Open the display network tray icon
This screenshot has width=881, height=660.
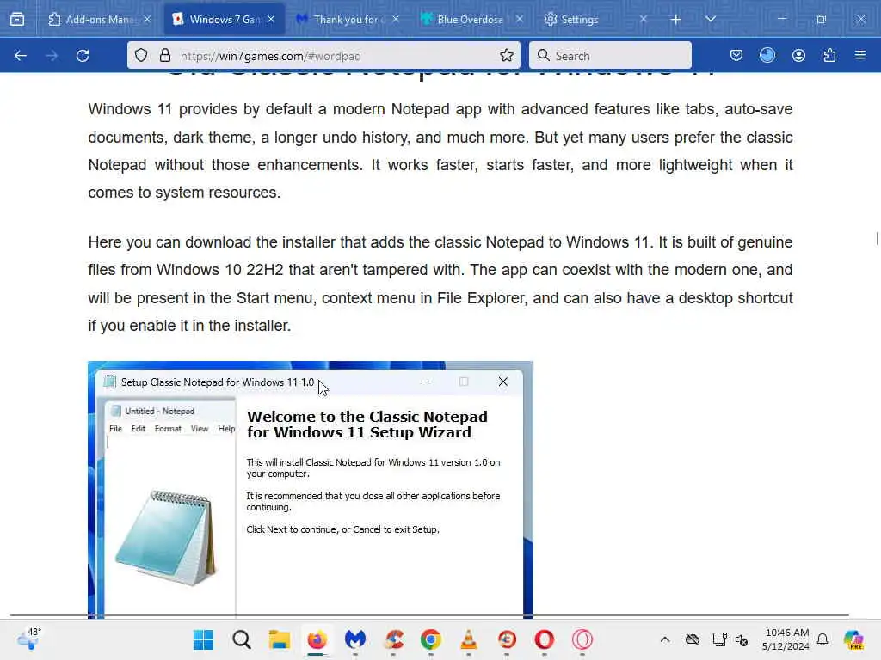720,639
